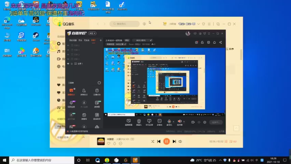Viewport: 291px width, 164px height.
Task: Open the video item in QQ音乐 sidebar
Action: click(59, 59)
